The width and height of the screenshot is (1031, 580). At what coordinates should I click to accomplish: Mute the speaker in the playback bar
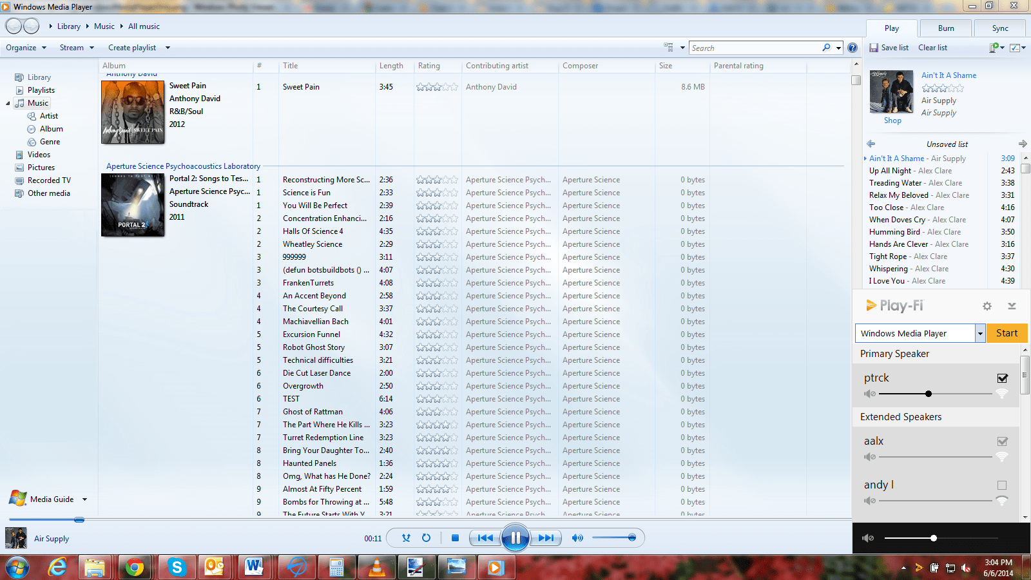[578, 537]
